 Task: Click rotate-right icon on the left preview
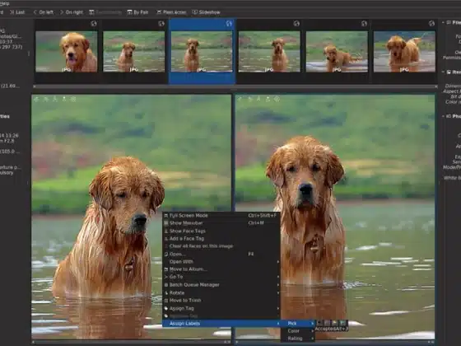(x=46, y=100)
